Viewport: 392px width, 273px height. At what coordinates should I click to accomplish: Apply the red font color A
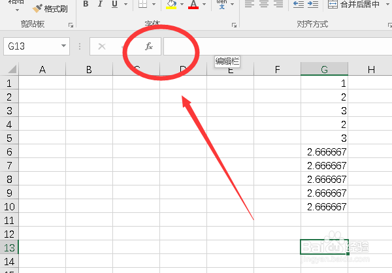pos(193,5)
